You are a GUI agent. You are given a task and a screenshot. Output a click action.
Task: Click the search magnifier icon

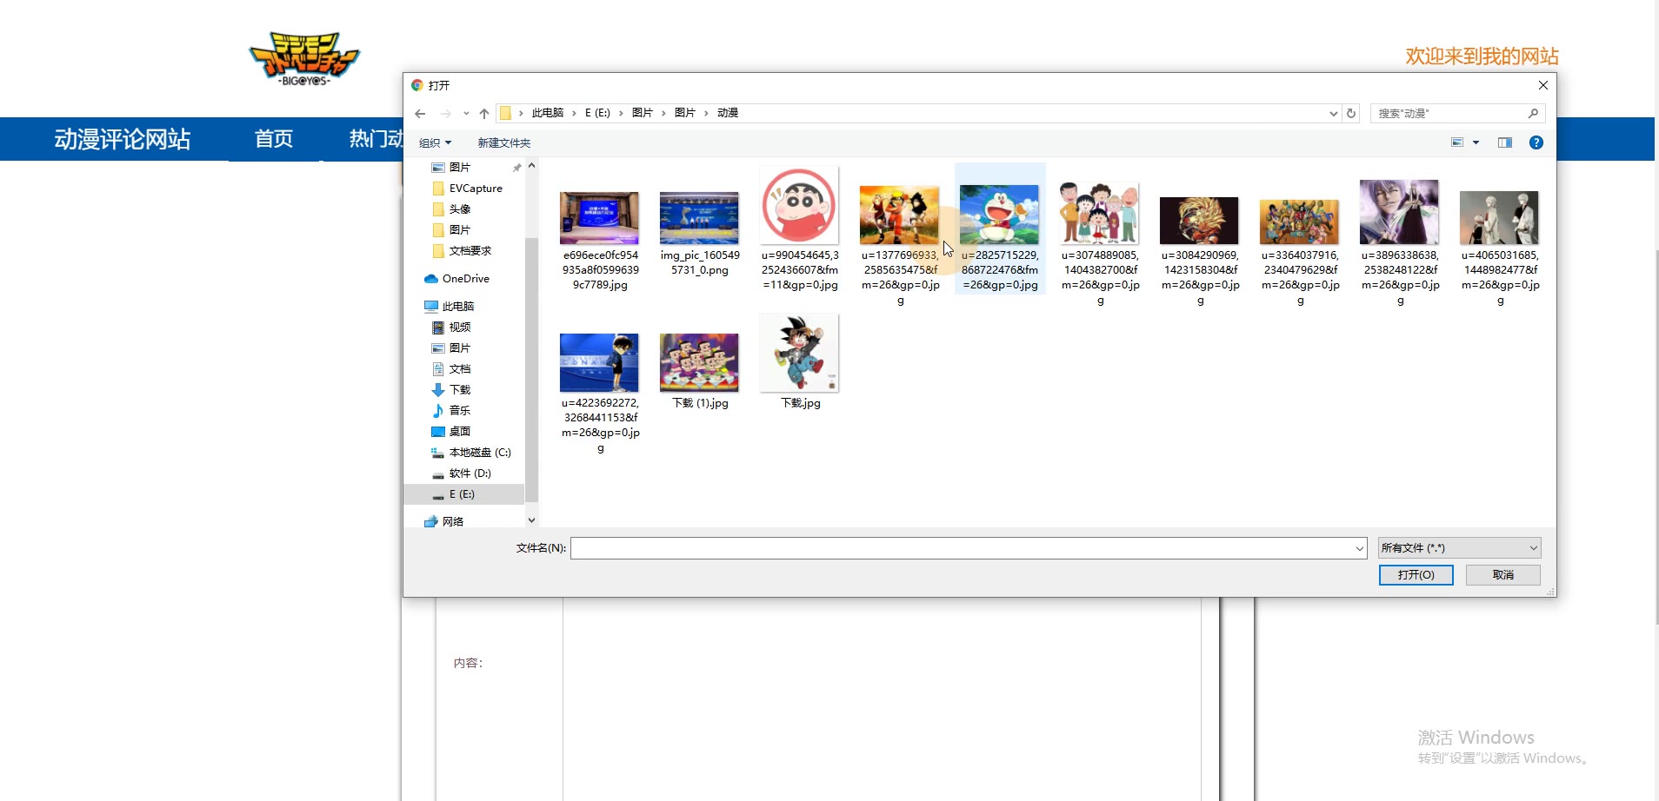pyautogui.click(x=1533, y=113)
